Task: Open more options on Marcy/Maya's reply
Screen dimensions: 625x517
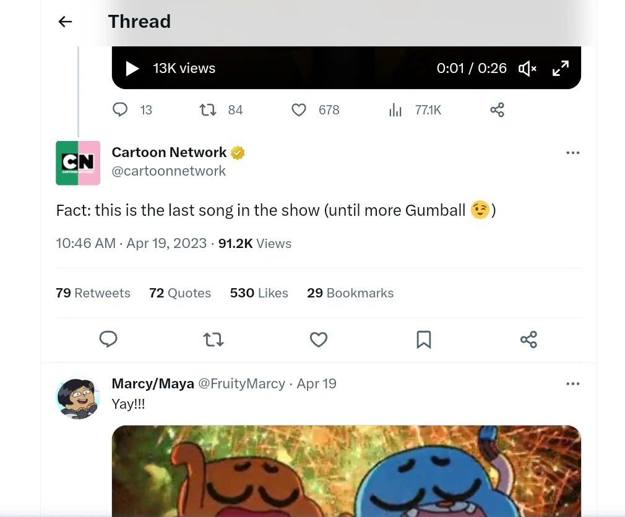Action: (573, 384)
